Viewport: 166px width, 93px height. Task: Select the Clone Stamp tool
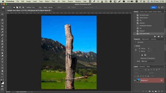(x=2, y=41)
